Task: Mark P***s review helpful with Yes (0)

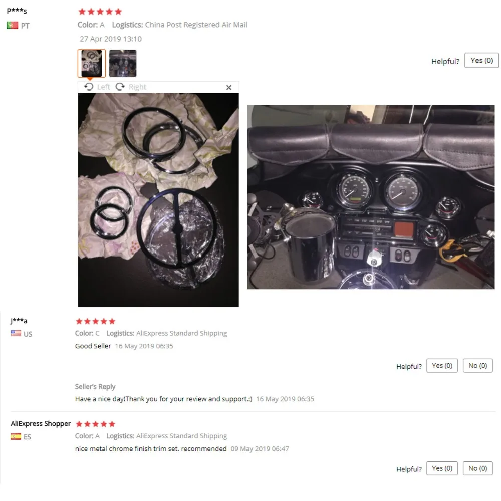Action: click(x=481, y=61)
